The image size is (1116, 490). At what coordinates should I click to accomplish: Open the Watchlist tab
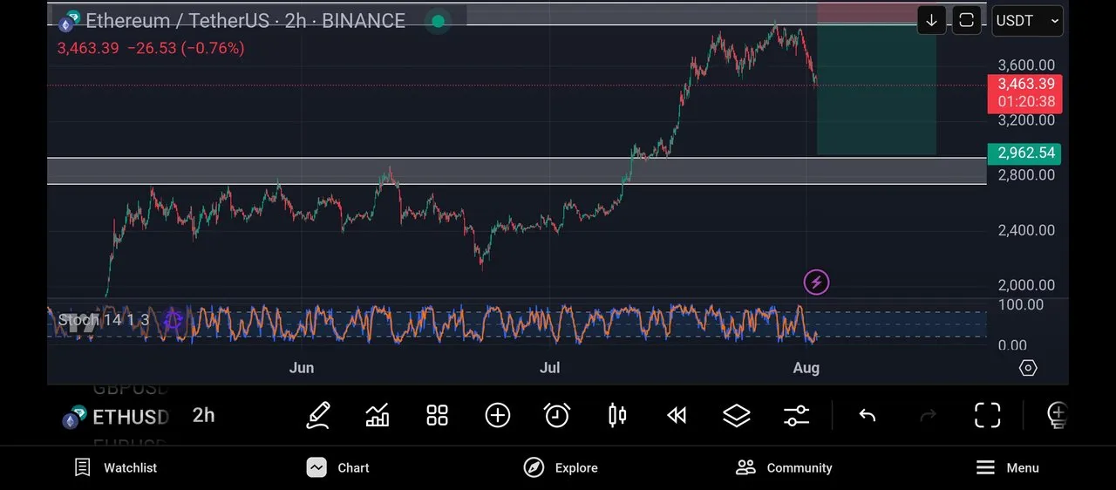point(115,467)
